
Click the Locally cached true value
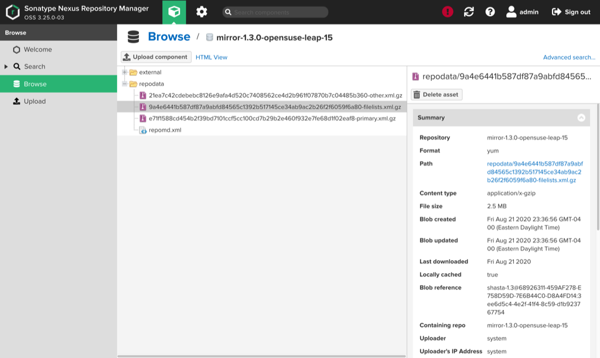pos(492,275)
